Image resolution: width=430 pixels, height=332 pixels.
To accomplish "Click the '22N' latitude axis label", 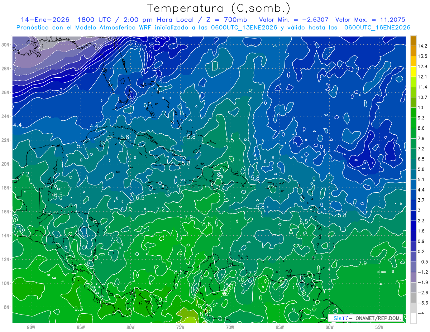I will point(5,140).
